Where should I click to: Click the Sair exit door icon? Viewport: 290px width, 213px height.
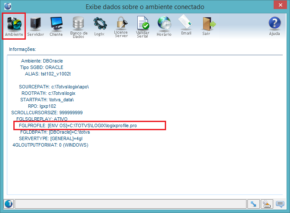pos(208,26)
